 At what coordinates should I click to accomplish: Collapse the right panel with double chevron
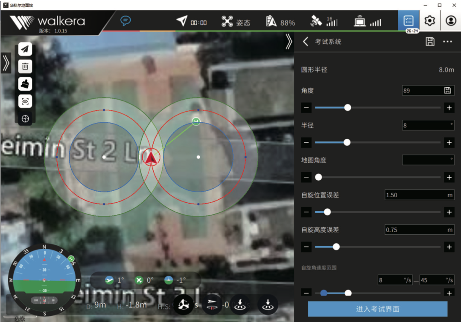289,41
